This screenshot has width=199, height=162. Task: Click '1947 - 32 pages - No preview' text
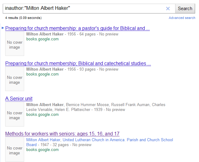tap(66, 145)
